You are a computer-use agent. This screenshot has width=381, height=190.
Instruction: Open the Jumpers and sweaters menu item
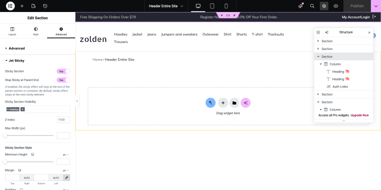click(x=179, y=34)
